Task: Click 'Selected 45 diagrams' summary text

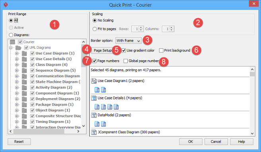Action: click(126, 70)
